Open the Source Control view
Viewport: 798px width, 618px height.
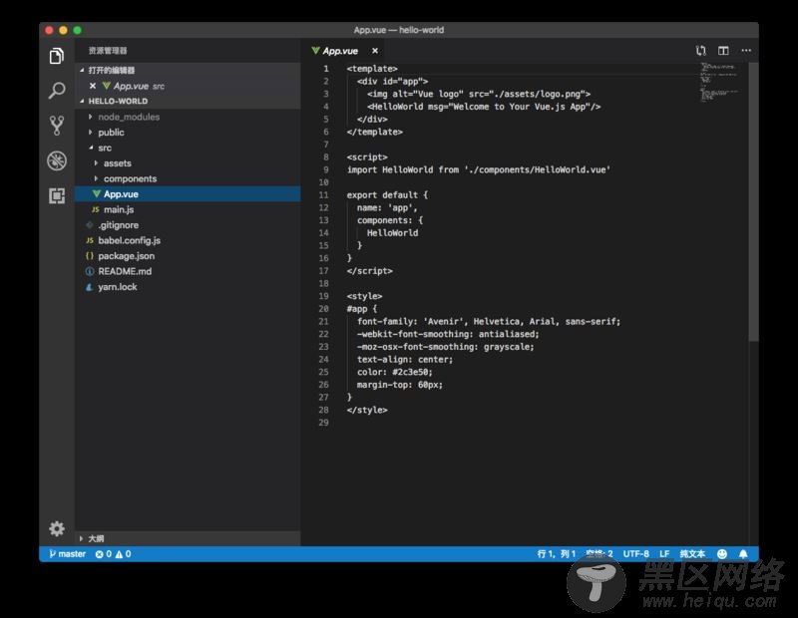[57, 126]
